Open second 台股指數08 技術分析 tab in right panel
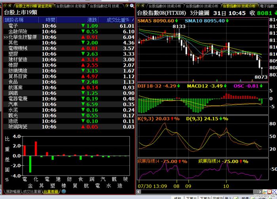The image size is (277, 199). tap(202, 6)
